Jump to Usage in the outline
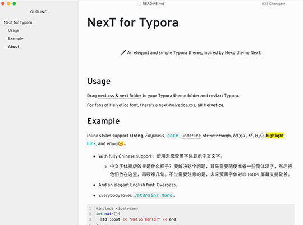The height and width of the screenshot is (225, 303). tap(13, 30)
